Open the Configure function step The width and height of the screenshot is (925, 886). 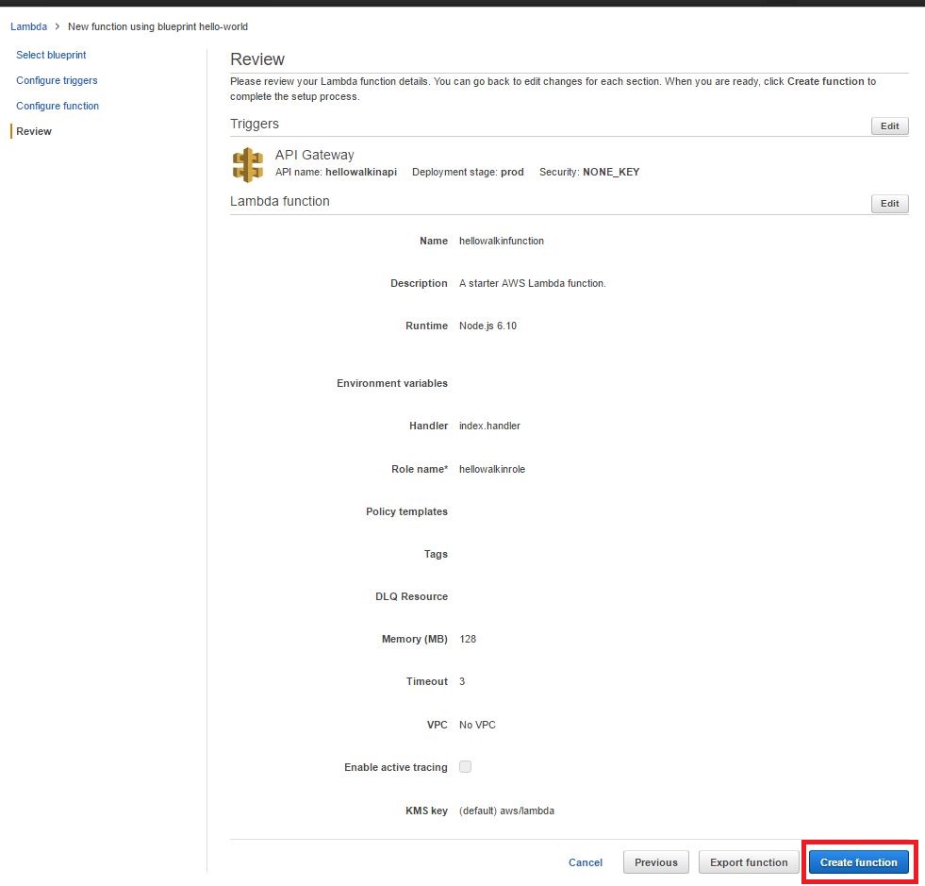(x=57, y=106)
